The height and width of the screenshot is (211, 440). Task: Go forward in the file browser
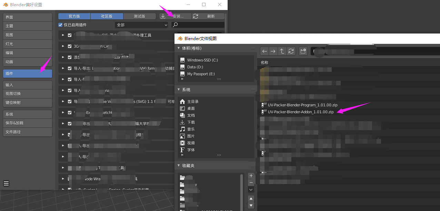[273, 51]
